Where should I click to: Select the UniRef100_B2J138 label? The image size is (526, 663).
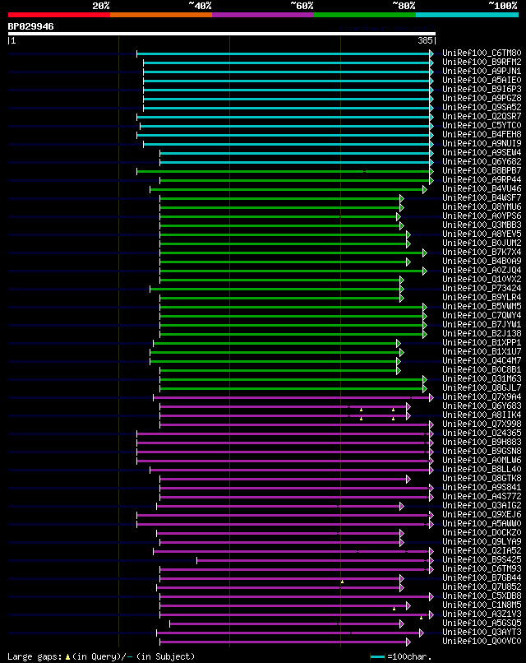click(482, 334)
